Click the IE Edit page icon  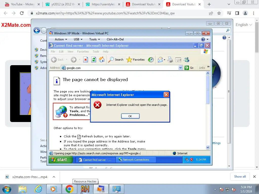point(178,60)
